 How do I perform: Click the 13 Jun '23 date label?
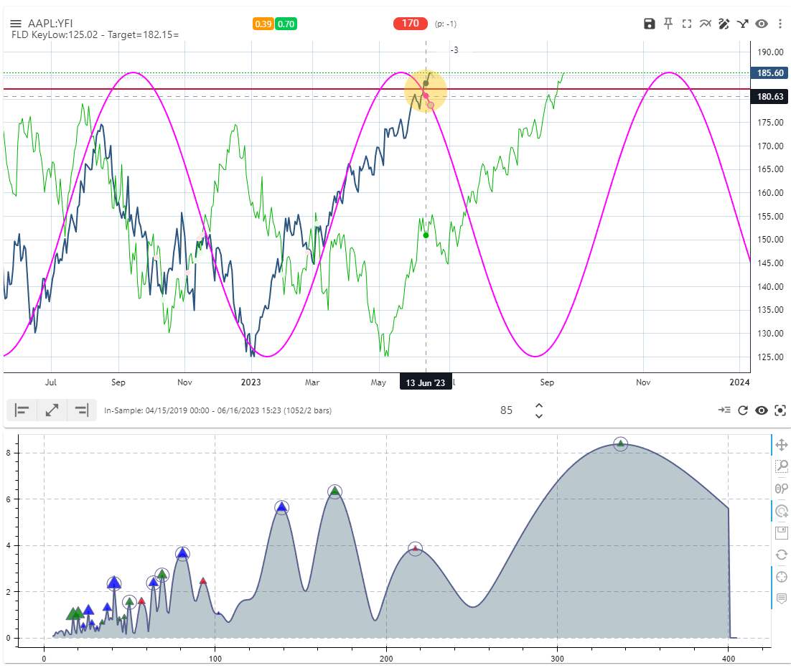[426, 382]
